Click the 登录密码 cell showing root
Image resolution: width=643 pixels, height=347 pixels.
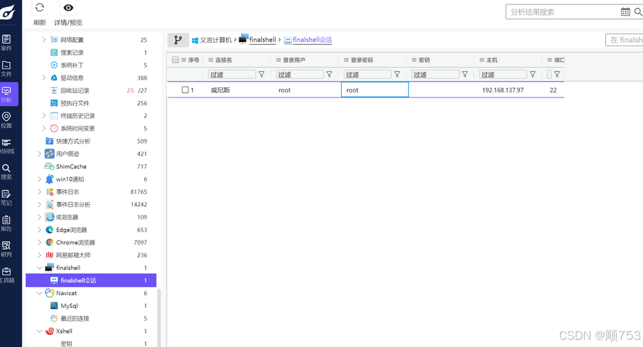tap(375, 90)
